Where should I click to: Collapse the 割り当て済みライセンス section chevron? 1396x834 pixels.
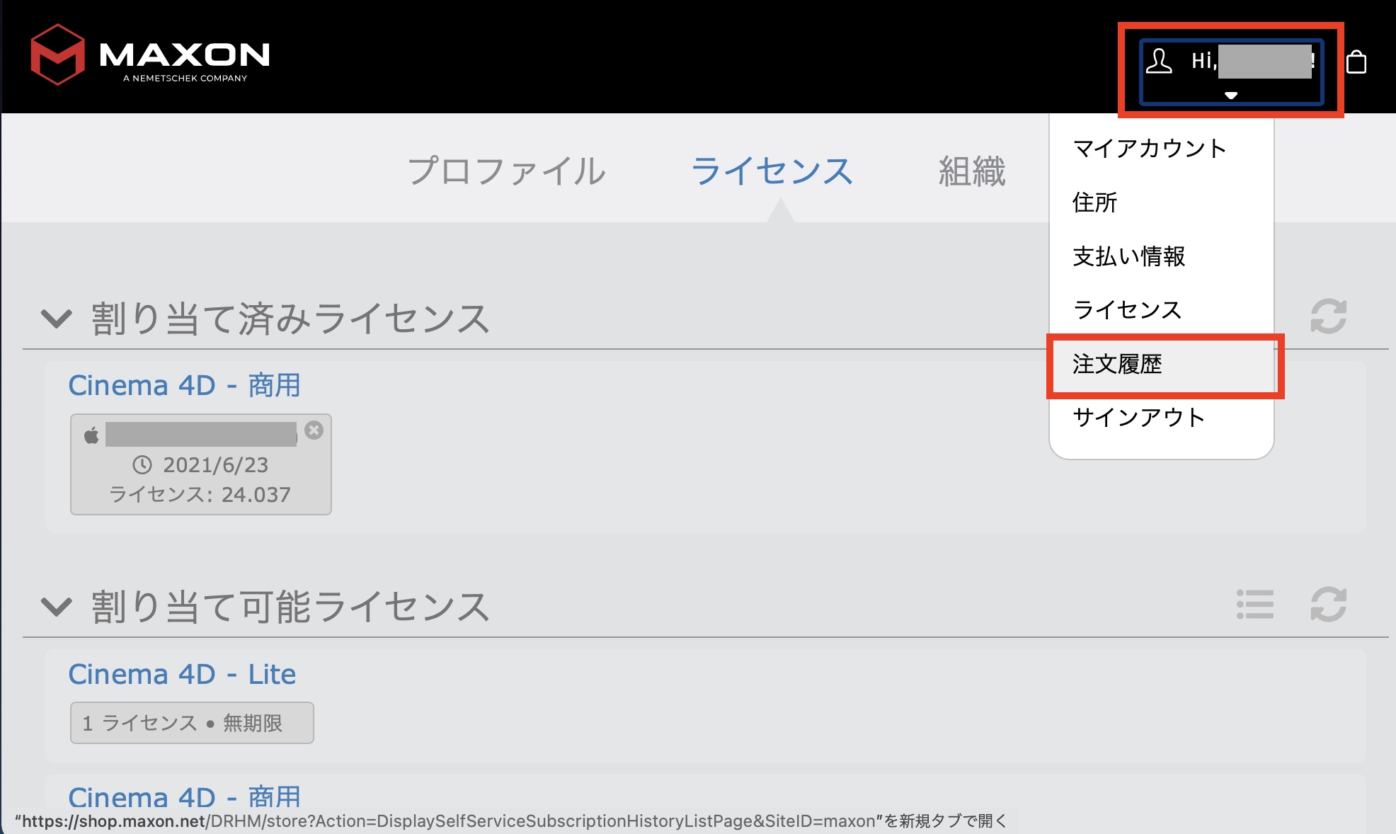pyautogui.click(x=57, y=319)
